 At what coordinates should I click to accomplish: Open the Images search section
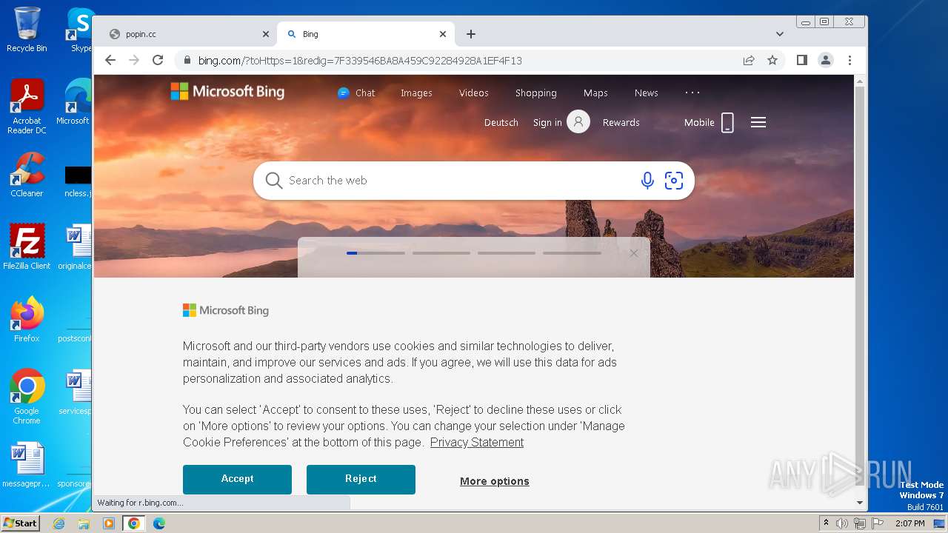[x=416, y=93]
